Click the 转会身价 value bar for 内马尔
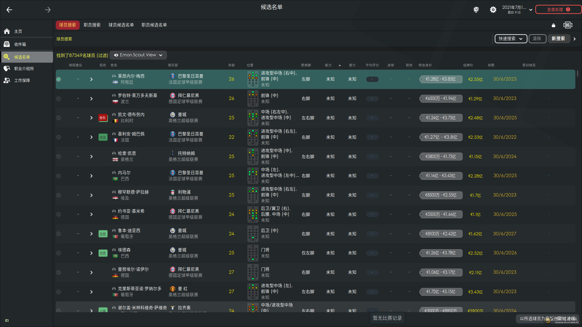The height and width of the screenshot is (327, 582). point(440,176)
